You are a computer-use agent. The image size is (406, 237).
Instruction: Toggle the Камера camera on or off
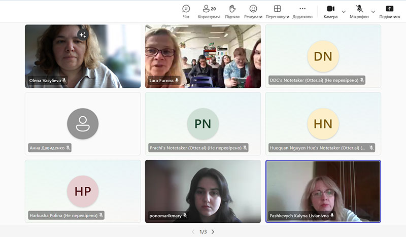coord(331,12)
